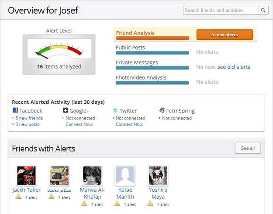Open Marwa Al-Khafaji profile thumbnail

coord(92,175)
